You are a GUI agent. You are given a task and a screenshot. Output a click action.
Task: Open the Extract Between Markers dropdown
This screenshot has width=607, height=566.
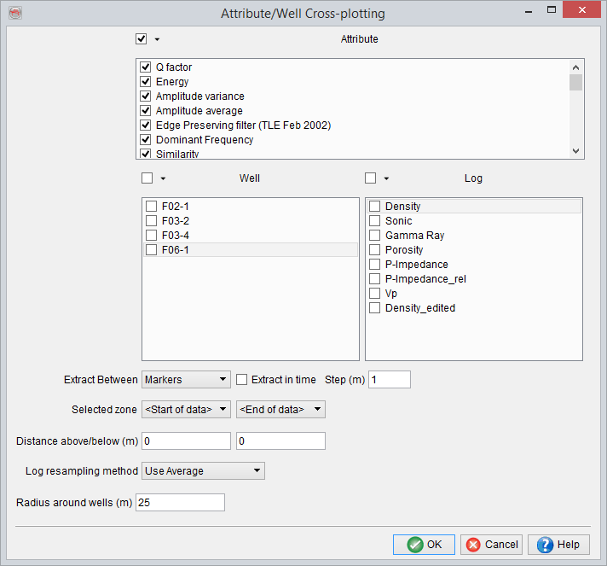[x=186, y=379]
